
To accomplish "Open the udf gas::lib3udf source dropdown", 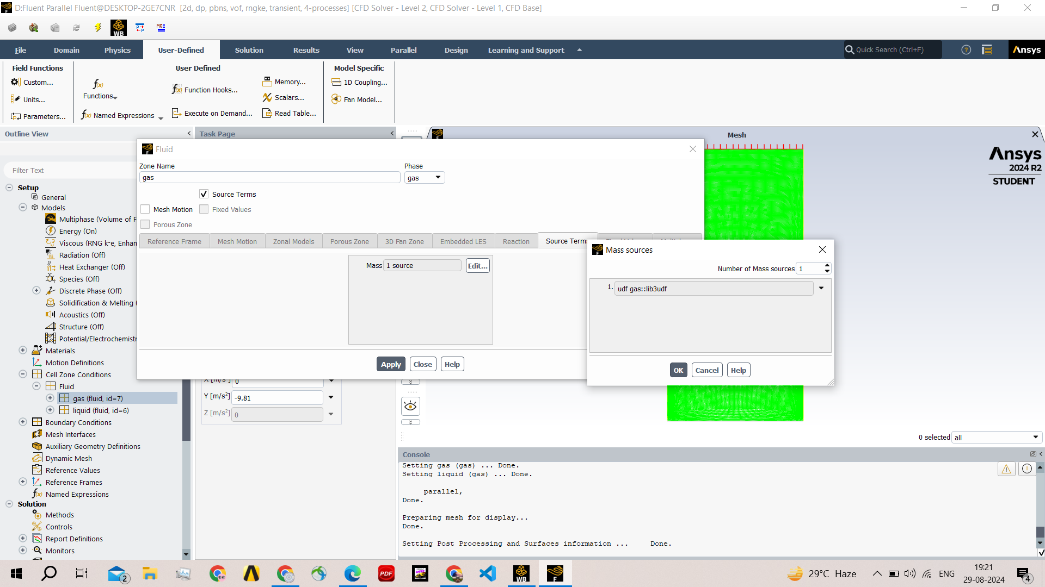I will [821, 289].
